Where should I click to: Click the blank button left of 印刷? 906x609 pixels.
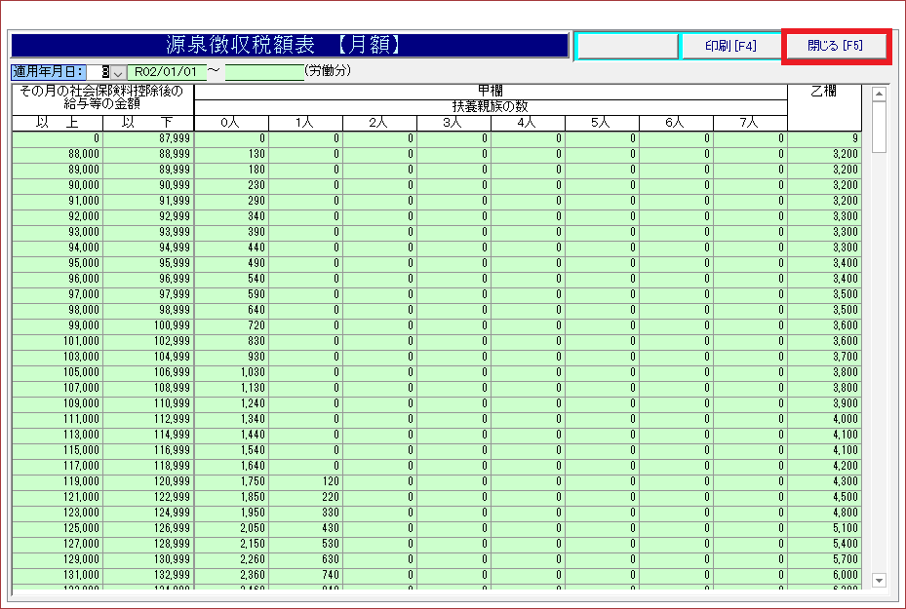pyautogui.click(x=626, y=46)
